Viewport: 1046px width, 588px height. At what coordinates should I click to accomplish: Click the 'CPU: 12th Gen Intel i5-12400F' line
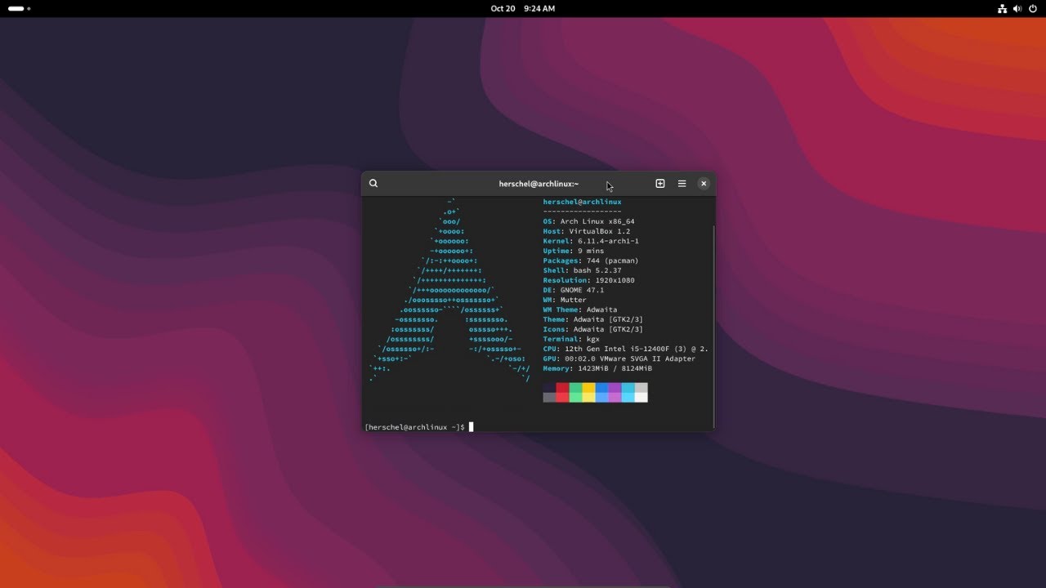[x=625, y=349]
